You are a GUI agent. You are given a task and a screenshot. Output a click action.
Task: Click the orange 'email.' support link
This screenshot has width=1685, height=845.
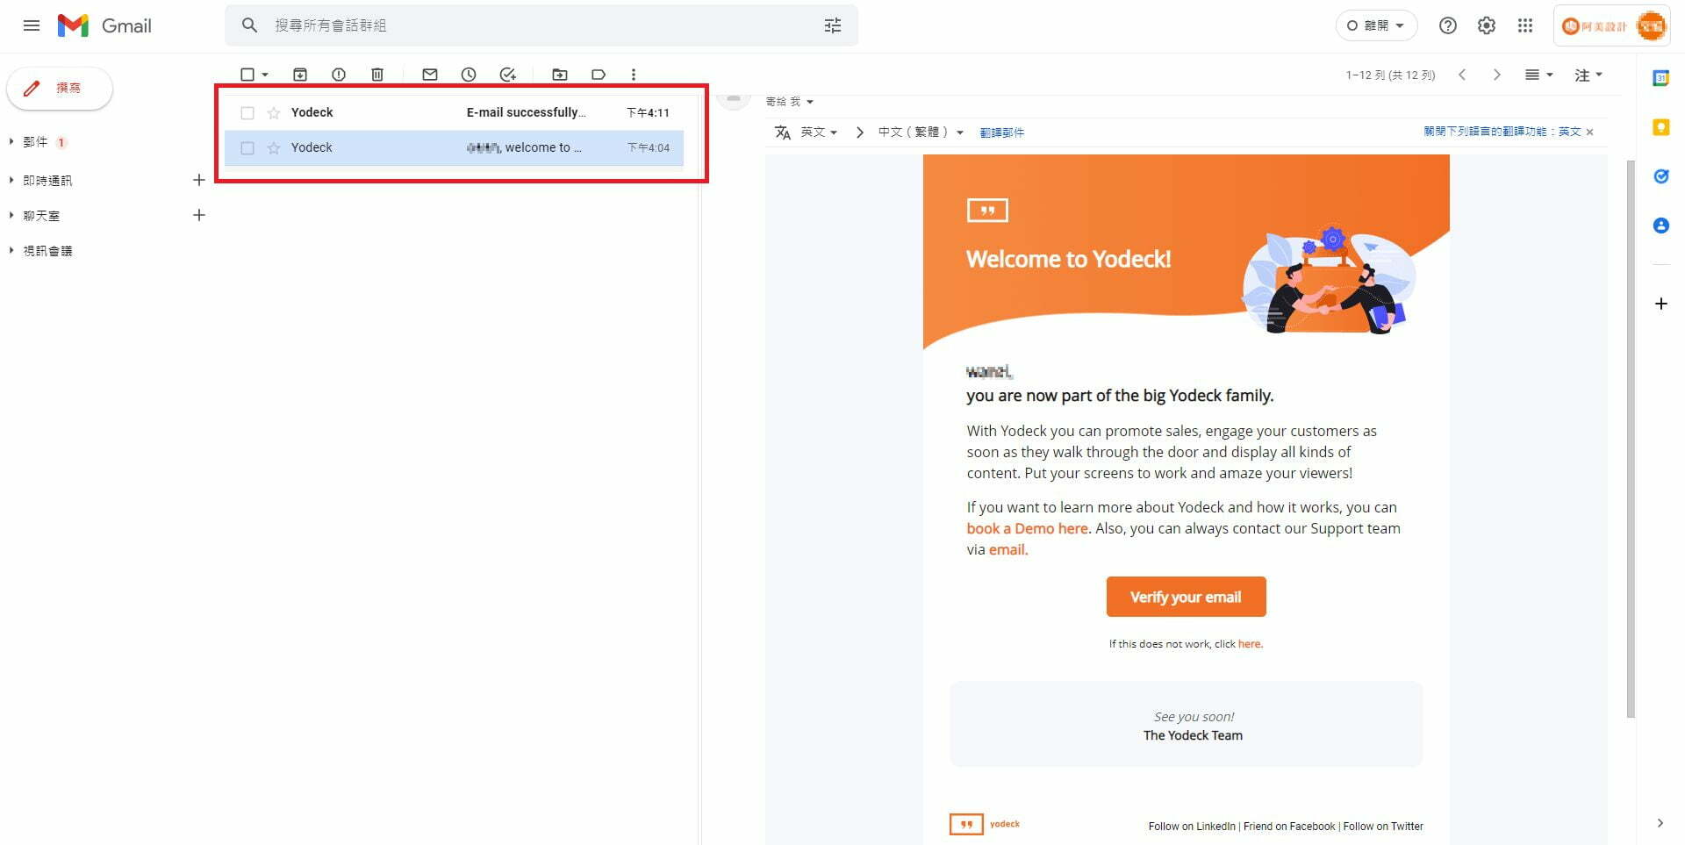click(x=1008, y=549)
